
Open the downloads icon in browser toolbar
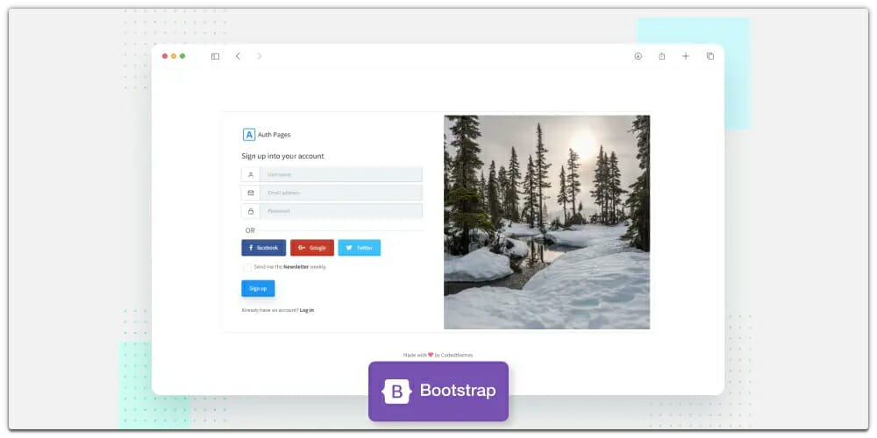(x=638, y=56)
